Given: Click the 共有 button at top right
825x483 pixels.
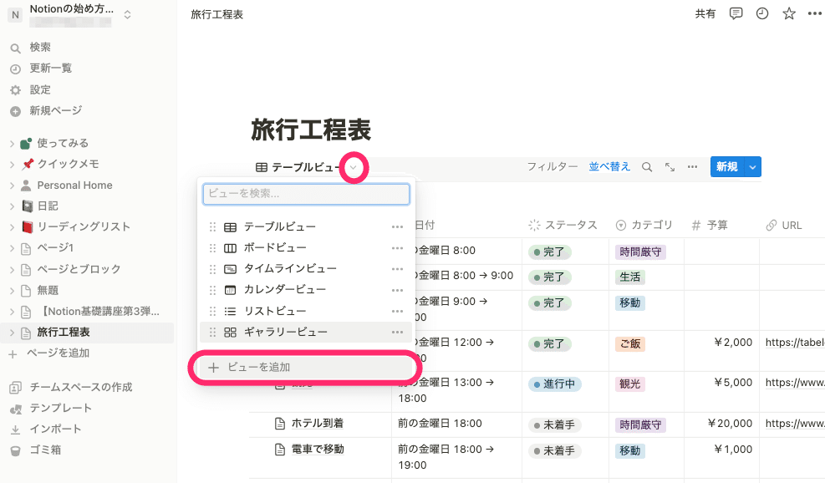Looking at the screenshot, I should [x=705, y=13].
